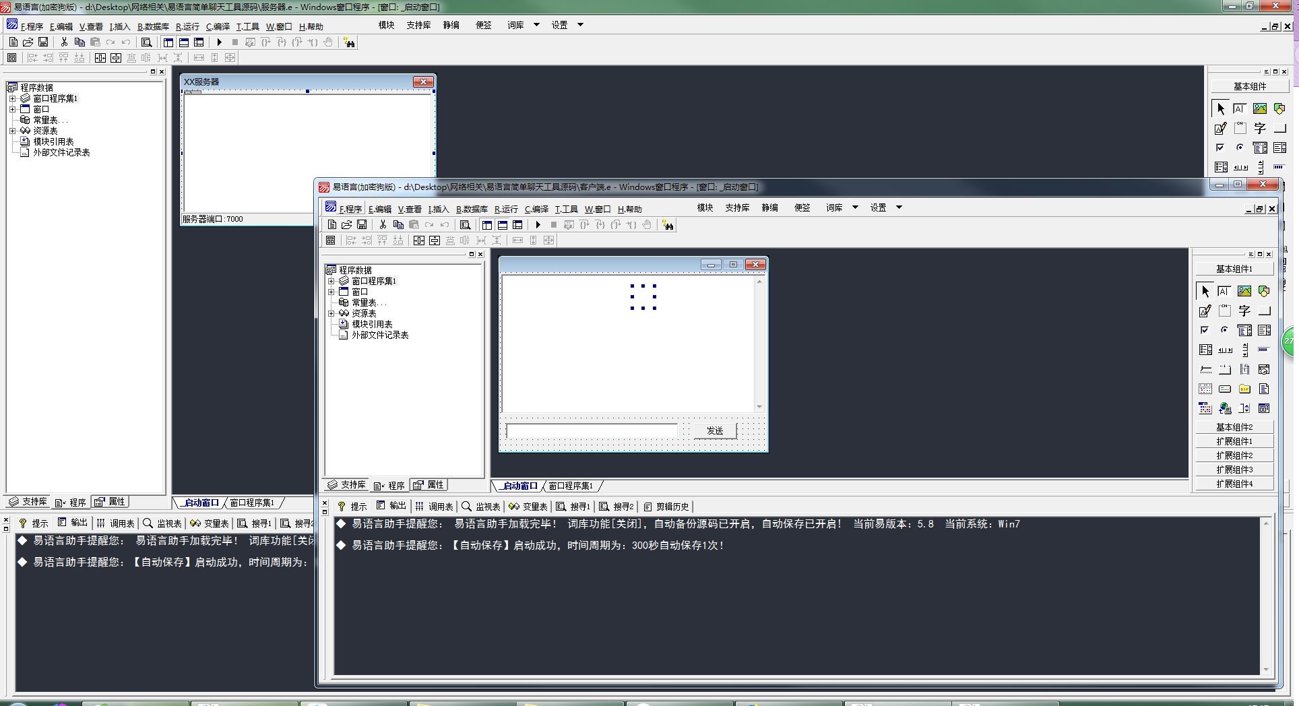
Task: Expand 资源表 node in server tree
Action: [12, 131]
